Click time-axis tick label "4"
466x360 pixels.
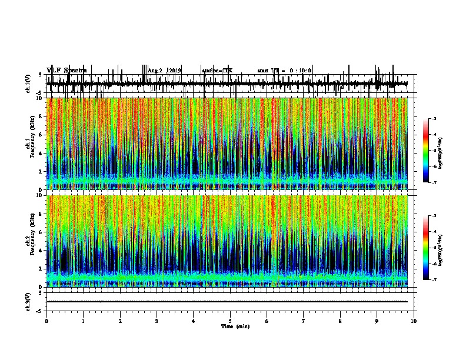pos(194,321)
